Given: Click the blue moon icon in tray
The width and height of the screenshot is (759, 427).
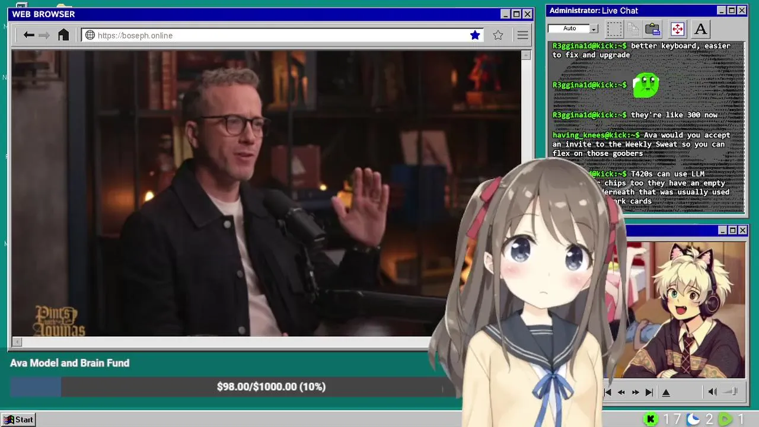Looking at the screenshot, I should (x=693, y=419).
